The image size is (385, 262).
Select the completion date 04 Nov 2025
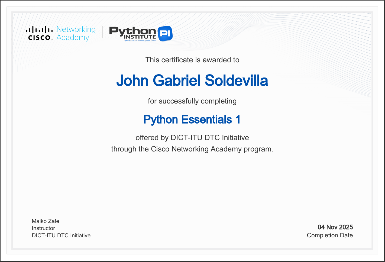(x=335, y=227)
